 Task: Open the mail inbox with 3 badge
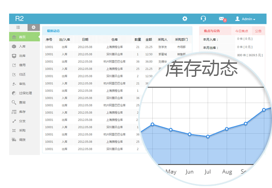[223, 19]
